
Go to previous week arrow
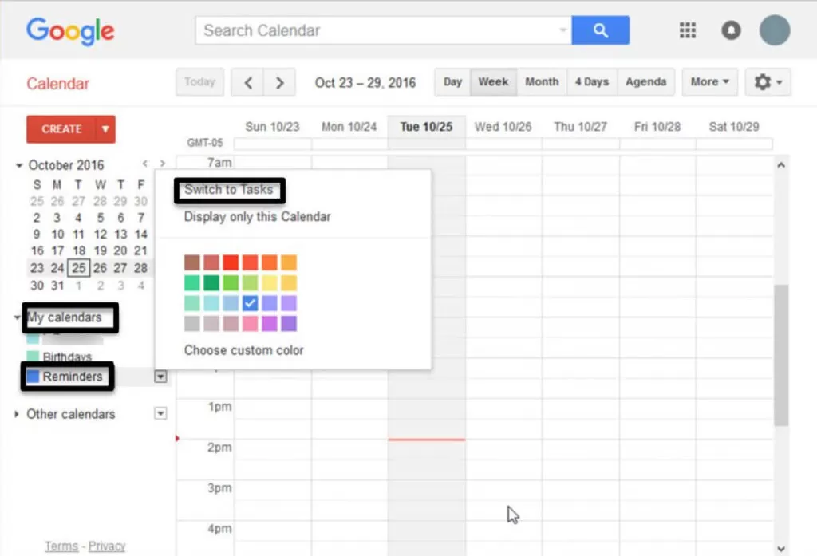click(248, 82)
